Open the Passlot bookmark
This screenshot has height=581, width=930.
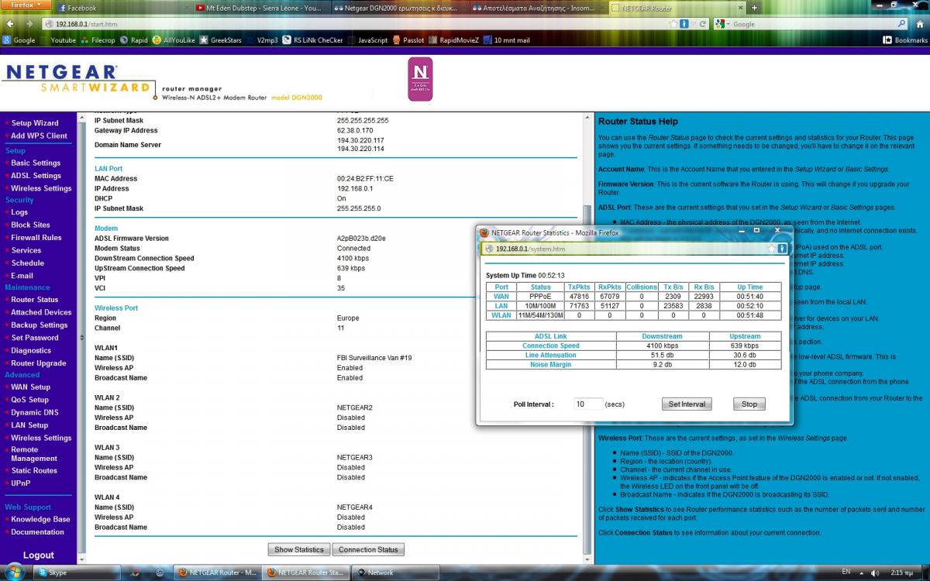point(408,40)
